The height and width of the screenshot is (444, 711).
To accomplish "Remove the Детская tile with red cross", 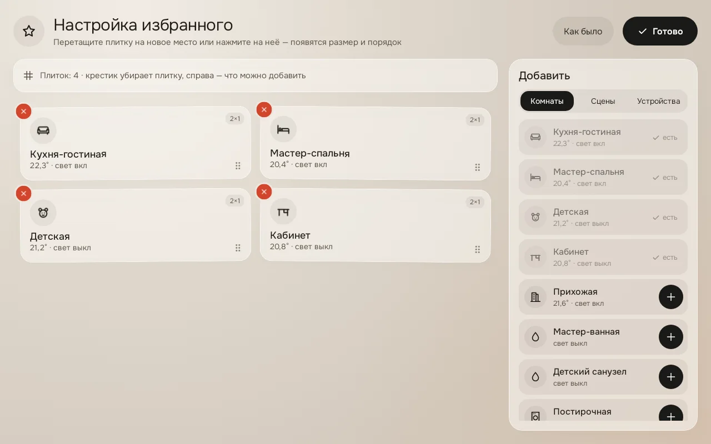I will pyautogui.click(x=23, y=194).
